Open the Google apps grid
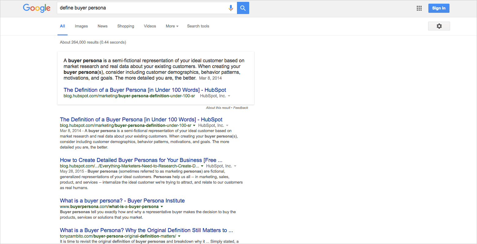Viewport: 477px width, 244px height. pos(419,8)
